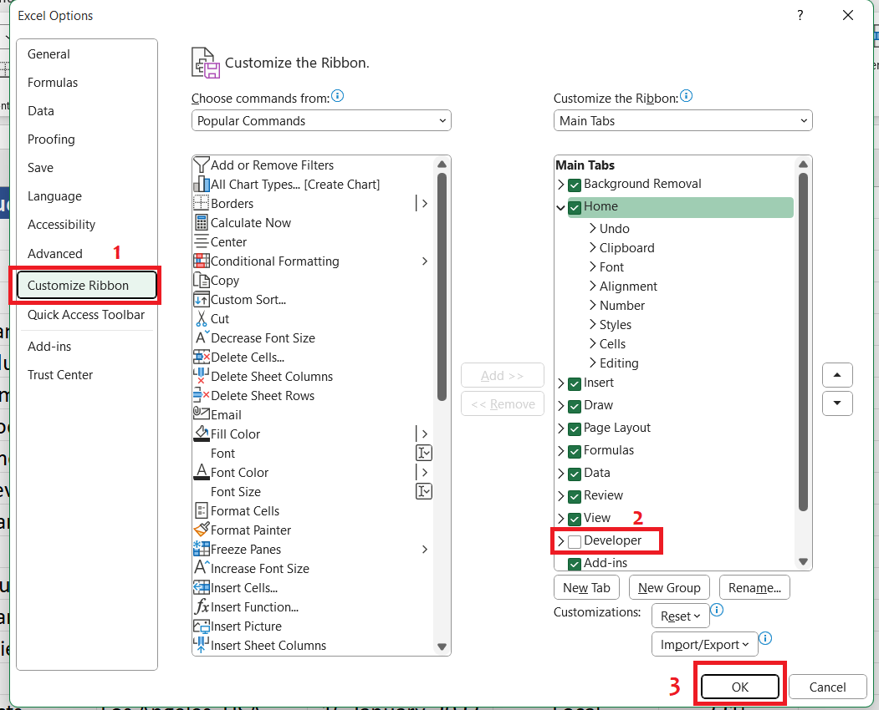Uncheck the Draw tab checkbox
The height and width of the screenshot is (710, 879).
coord(574,407)
